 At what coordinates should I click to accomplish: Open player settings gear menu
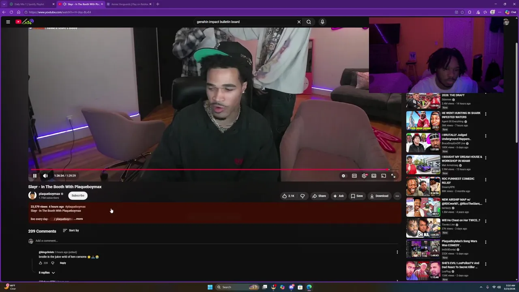click(x=364, y=176)
